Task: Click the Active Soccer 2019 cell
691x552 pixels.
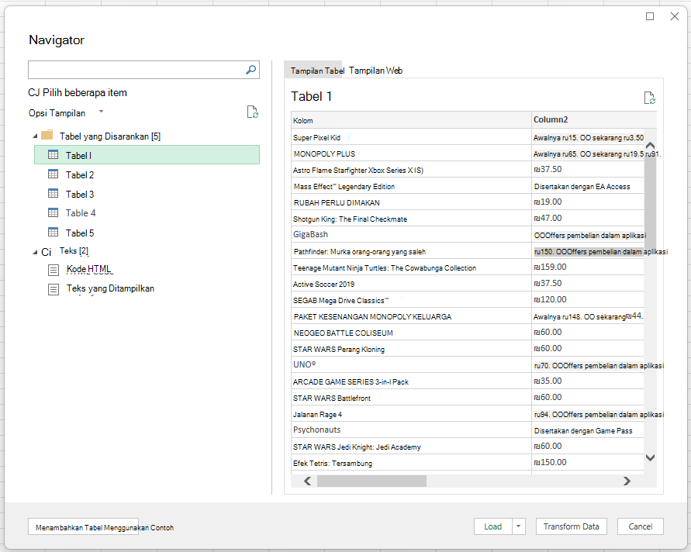Action: click(x=411, y=285)
